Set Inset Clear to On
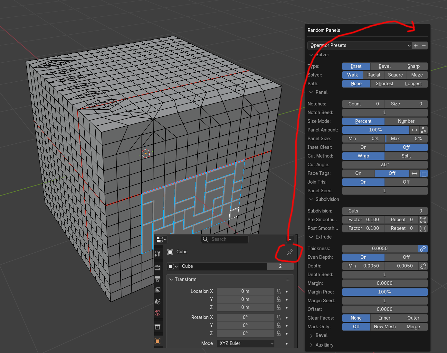The image size is (447, 353). [363, 147]
